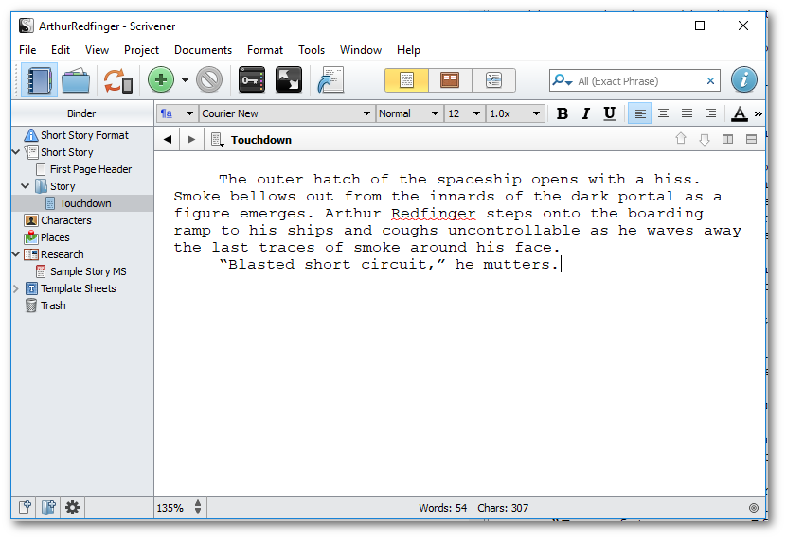The height and width of the screenshot is (539, 786).
Task: Open the Binder gear options menu
Action: 72,508
